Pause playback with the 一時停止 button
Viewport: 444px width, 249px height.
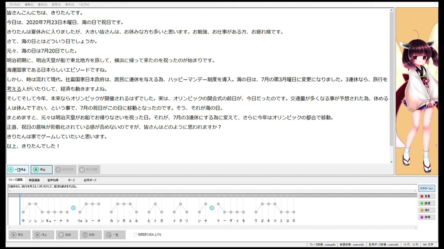(x=18, y=169)
